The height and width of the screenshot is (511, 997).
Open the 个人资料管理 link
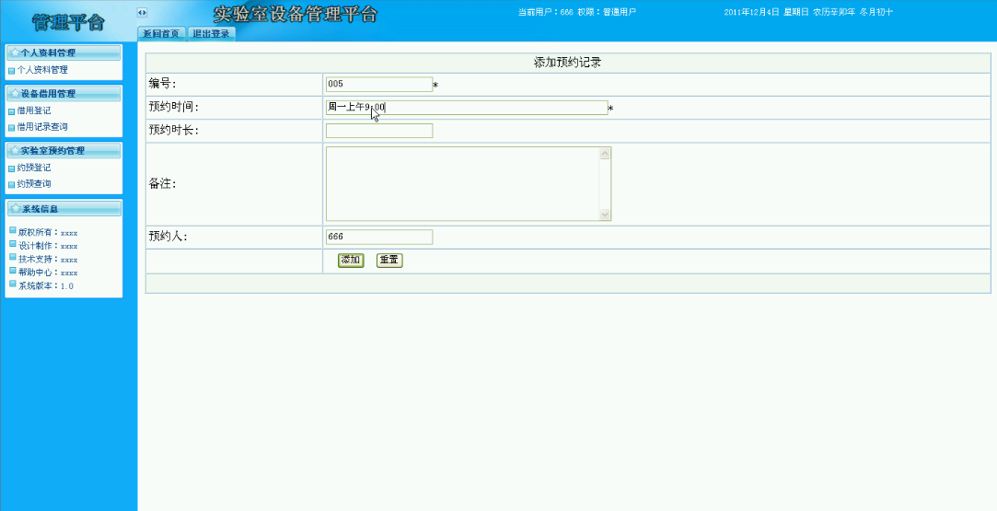coord(42,70)
